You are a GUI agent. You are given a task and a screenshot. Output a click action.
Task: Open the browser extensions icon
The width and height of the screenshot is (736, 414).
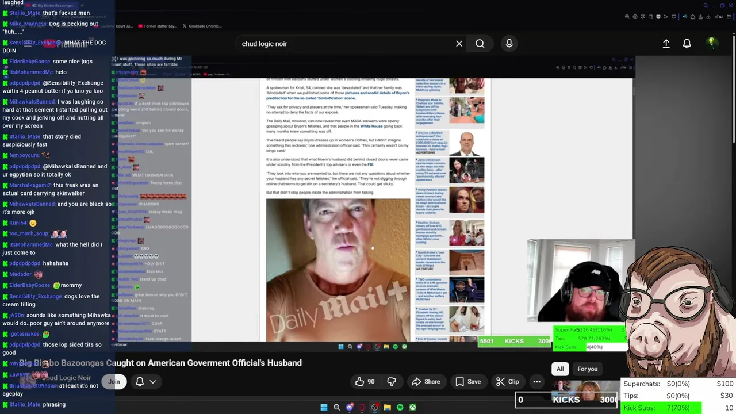click(x=693, y=17)
